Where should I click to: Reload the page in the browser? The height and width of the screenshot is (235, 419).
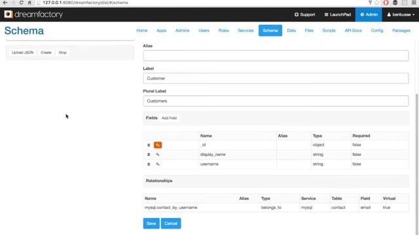[21, 3]
